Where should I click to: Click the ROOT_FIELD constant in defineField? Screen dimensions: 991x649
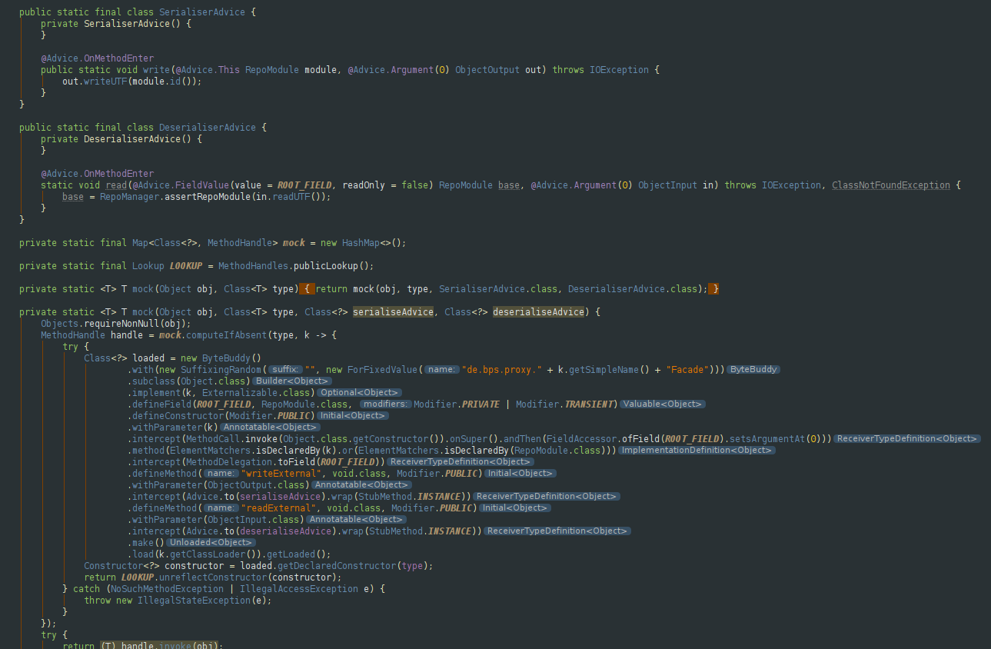223,404
